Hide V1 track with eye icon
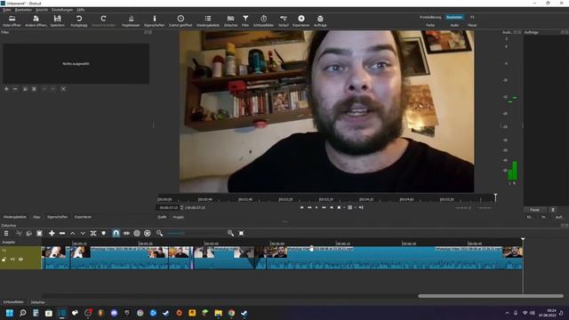Image resolution: width=569 pixels, height=320 pixels. click(20, 260)
